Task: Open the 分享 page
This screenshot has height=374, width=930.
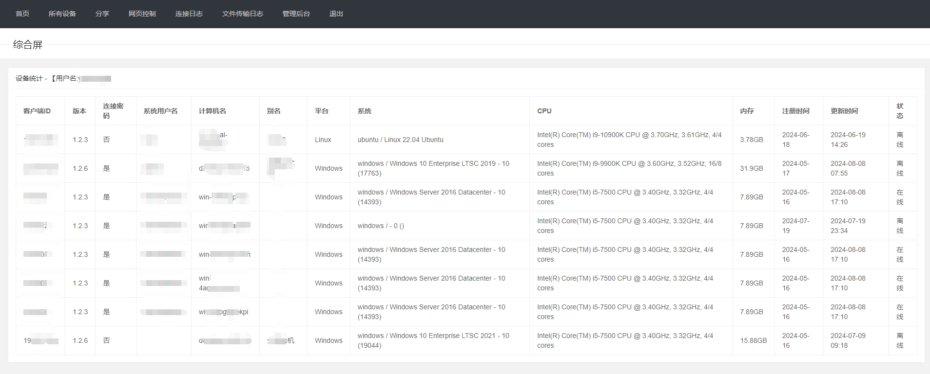Action: pyautogui.click(x=102, y=14)
